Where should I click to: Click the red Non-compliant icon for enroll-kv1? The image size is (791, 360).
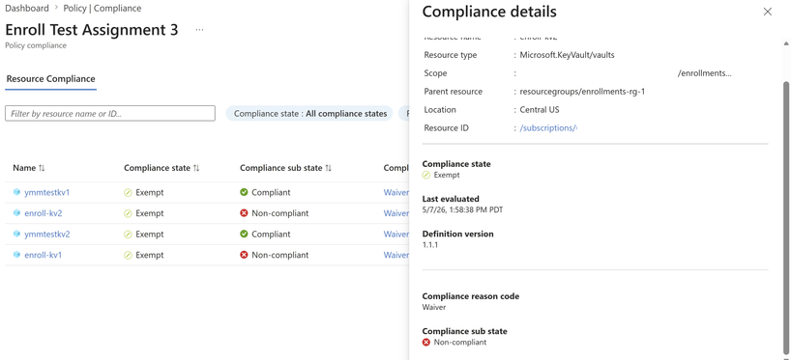244,255
